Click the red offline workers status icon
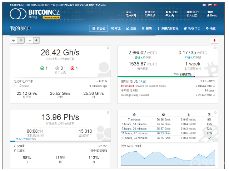The width and height of the screenshot is (229, 171). [73, 68]
